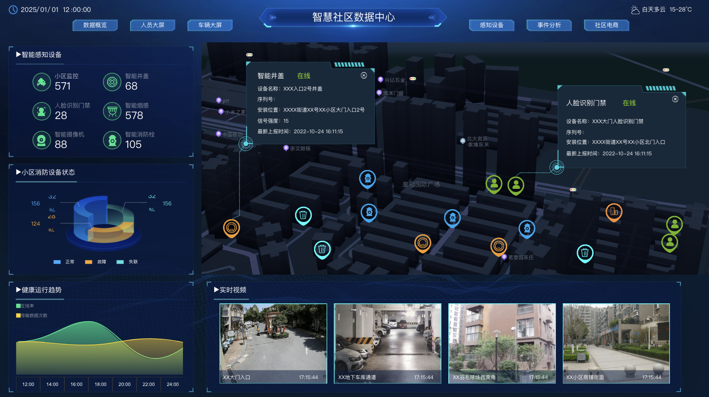Click the 智能烟感 smoke detector icon
709x397 pixels.
pos(112,111)
